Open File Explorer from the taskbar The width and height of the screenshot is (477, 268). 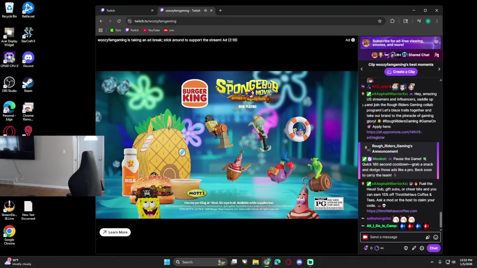click(x=256, y=262)
